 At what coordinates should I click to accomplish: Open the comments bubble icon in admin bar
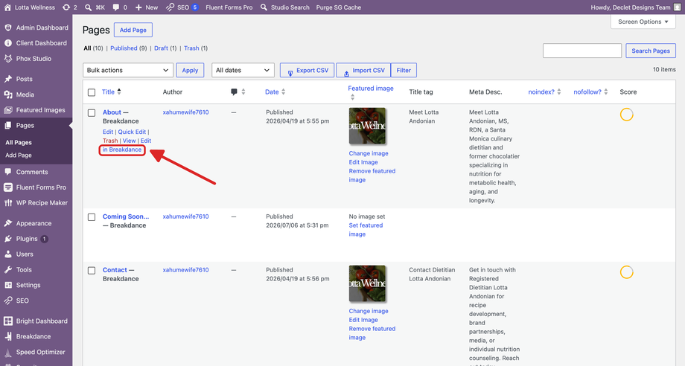(115, 7)
